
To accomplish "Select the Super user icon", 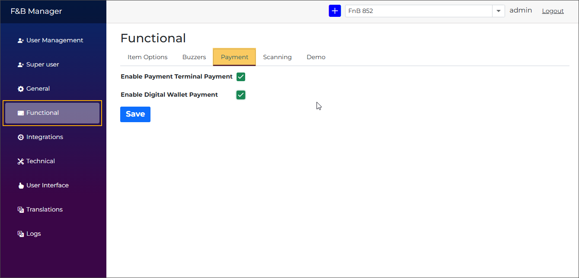I will point(20,64).
